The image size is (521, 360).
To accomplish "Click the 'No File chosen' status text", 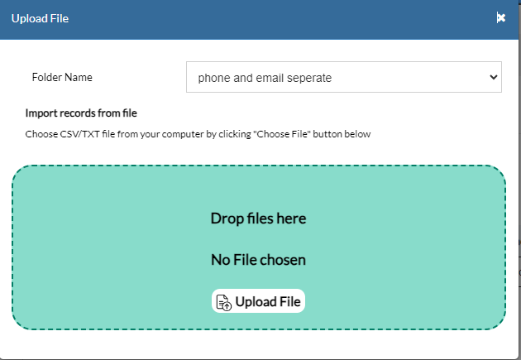I will coord(258,260).
